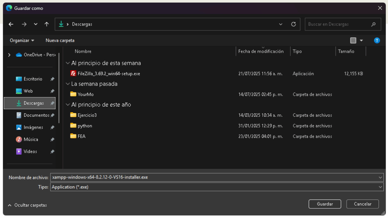Click the pin icon next to Música
The width and height of the screenshot is (388, 218).
(52, 140)
